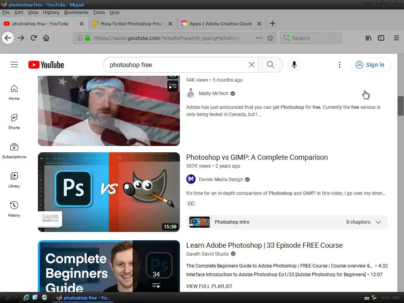The height and width of the screenshot is (303, 404).
Task: Add Matty McTech video to queue
Action: click(x=173, y=86)
